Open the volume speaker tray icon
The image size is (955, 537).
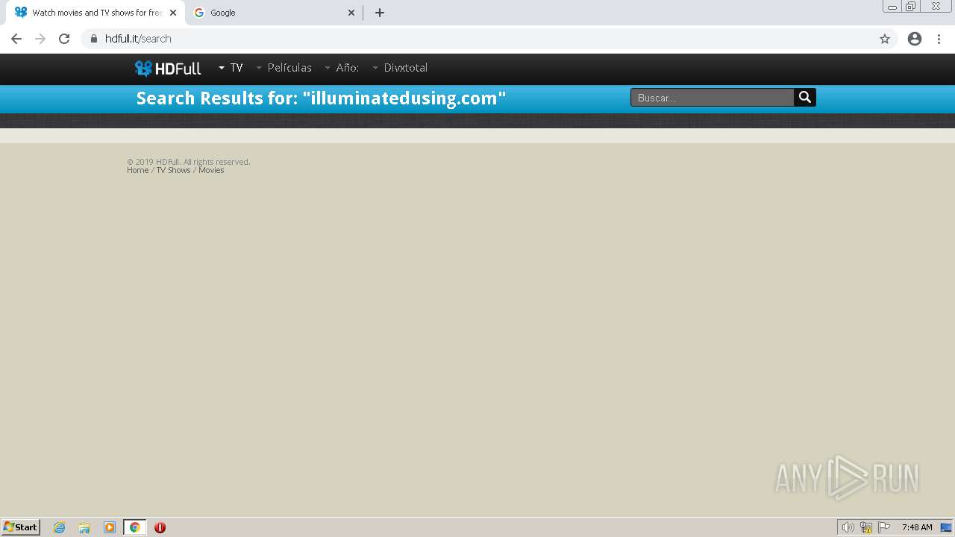pyautogui.click(x=848, y=527)
